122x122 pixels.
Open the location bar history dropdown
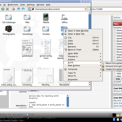pos(85,9)
